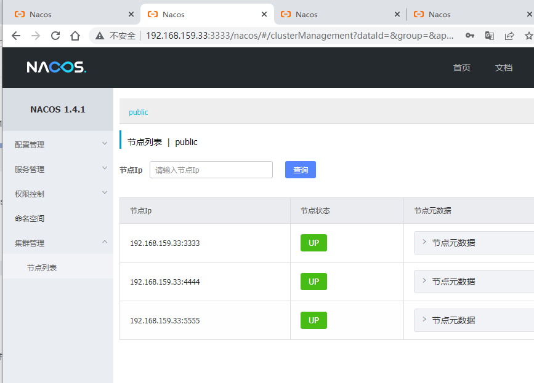The image size is (534, 383).
Task: Expand 节点元数据 for node 5555
Action: pos(474,320)
